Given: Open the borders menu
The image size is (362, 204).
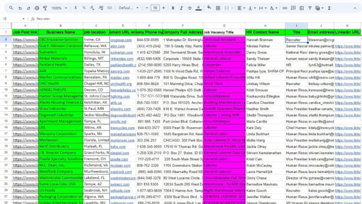Looking at the screenshot, I should tap(218, 8).
